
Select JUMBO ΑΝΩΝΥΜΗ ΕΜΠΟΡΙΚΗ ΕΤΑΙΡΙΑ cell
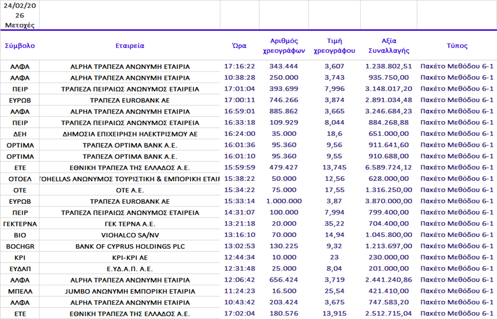click(x=130, y=291)
